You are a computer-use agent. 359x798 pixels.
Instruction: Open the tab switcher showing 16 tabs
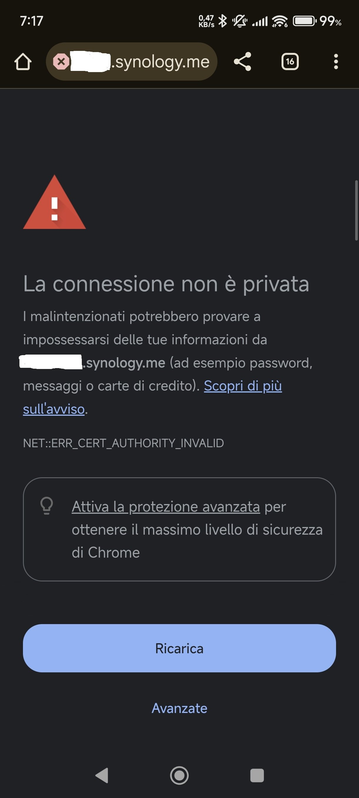pyautogui.click(x=290, y=62)
